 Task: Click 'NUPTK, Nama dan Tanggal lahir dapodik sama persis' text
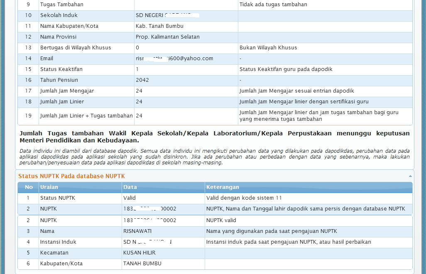coord(305,209)
